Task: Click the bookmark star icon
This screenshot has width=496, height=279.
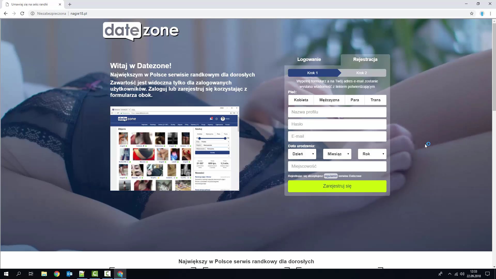Action: pos(472,14)
